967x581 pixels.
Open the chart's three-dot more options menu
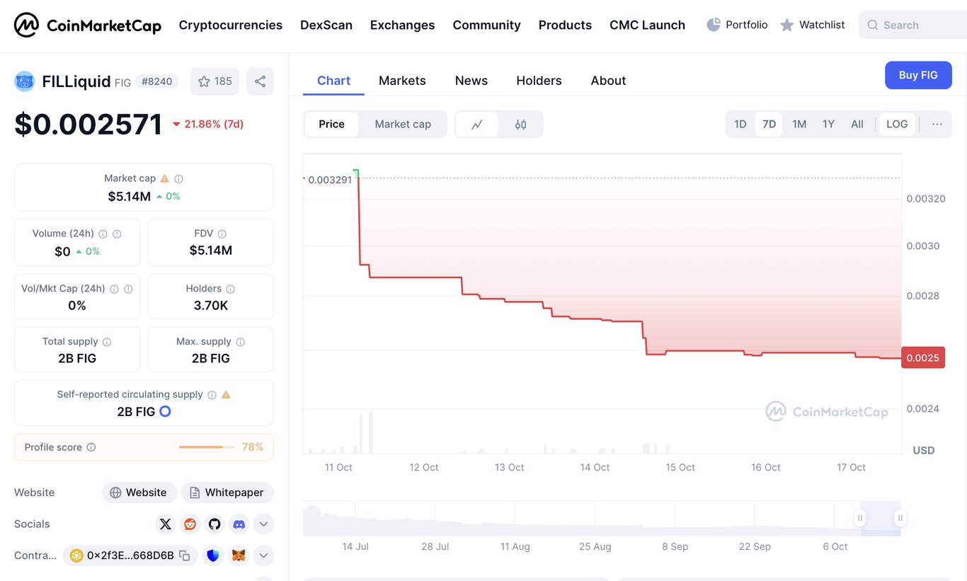coord(937,125)
